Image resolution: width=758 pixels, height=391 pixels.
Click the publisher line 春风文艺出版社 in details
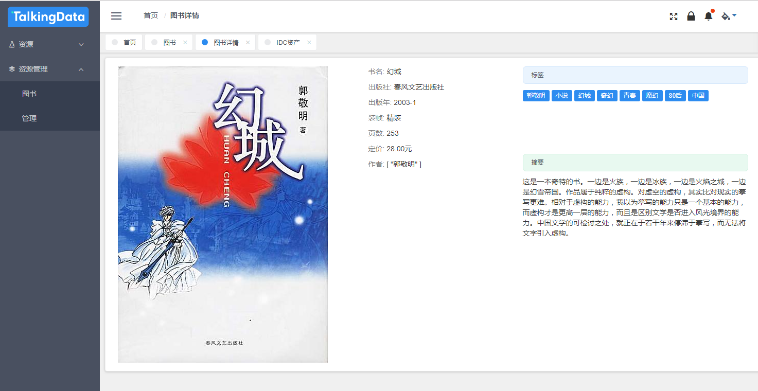point(407,87)
